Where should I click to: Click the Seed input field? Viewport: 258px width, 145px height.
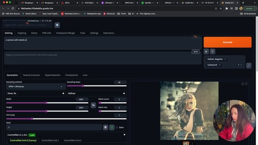54,127
